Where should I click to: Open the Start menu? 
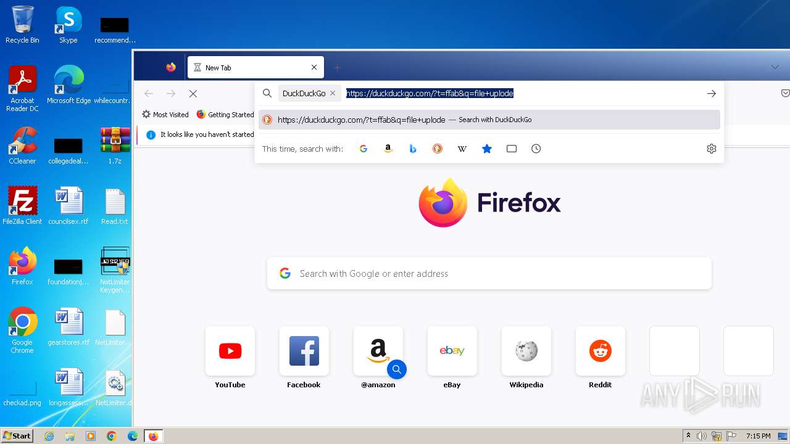(17, 436)
